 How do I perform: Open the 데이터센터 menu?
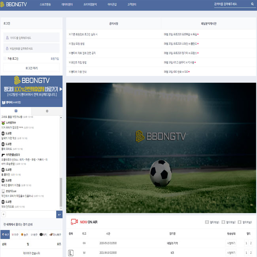coord(67,4)
